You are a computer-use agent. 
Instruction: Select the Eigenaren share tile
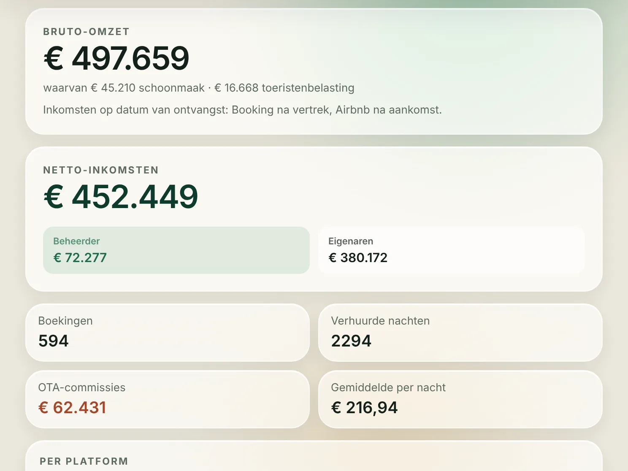(452, 250)
